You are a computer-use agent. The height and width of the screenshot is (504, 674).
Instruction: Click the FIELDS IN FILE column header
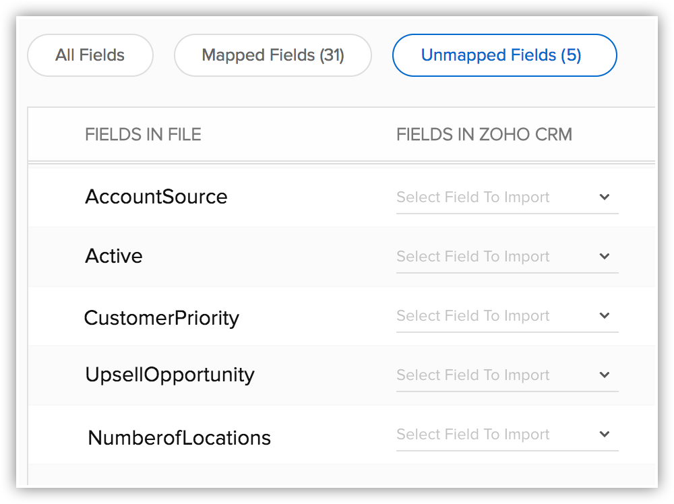tap(143, 135)
